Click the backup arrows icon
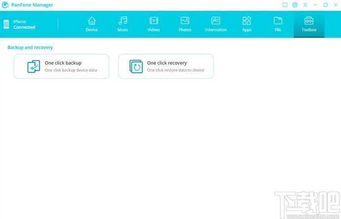The width and height of the screenshot is (341, 219). tap(34, 66)
